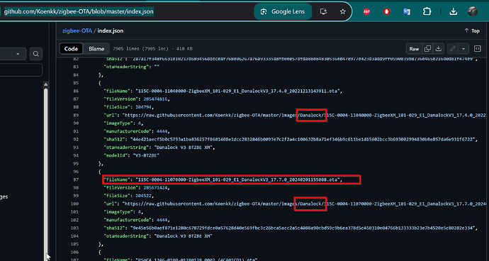The width and height of the screenshot is (489, 261).
Task: Edit this file with the pencil icon
Action: 453,49
